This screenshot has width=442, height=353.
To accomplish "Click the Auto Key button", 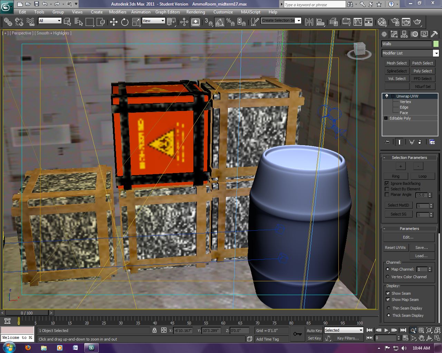I will point(314,330).
